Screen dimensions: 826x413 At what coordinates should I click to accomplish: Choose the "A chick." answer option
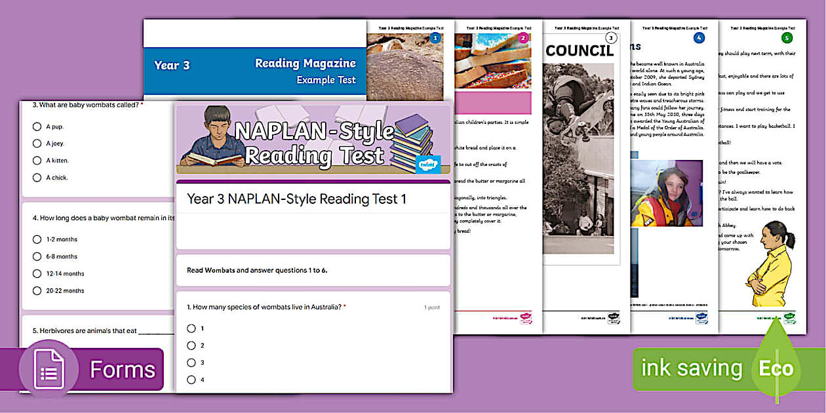point(37,177)
